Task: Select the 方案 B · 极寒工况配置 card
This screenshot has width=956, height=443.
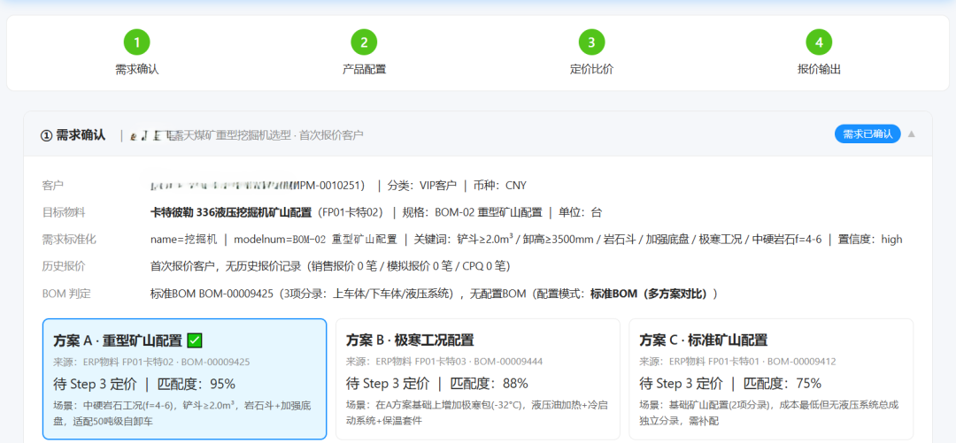Action: [477, 378]
